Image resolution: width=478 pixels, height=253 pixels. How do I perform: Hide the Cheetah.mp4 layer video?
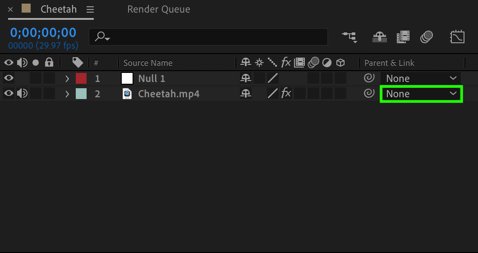click(x=9, y=94)
